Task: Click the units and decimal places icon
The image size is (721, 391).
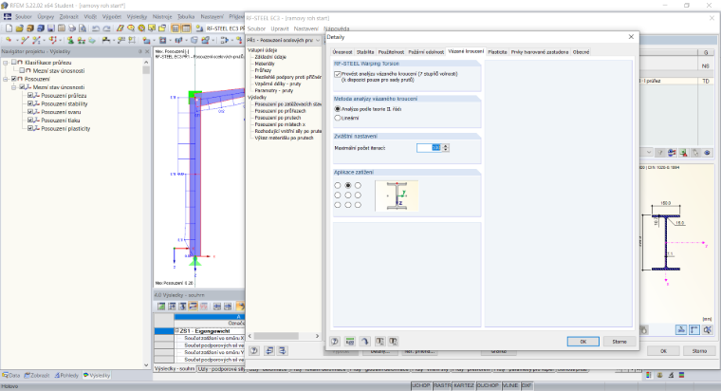Action: (350, 342)
